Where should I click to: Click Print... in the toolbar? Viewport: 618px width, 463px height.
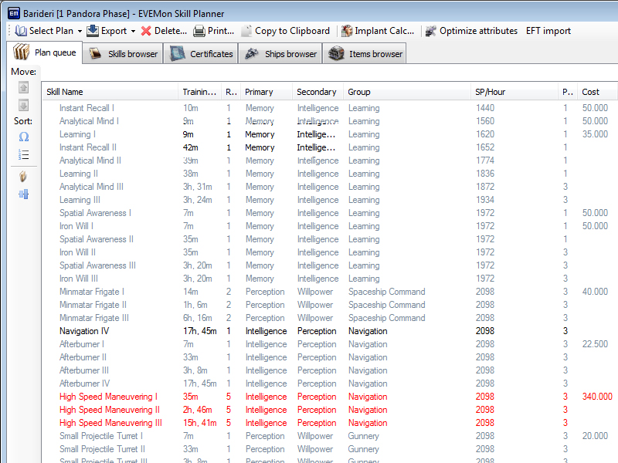221,31
